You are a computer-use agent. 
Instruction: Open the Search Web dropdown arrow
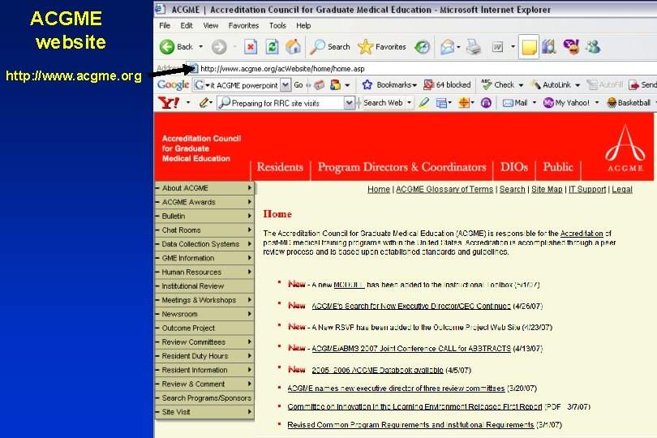coord(409,103)
